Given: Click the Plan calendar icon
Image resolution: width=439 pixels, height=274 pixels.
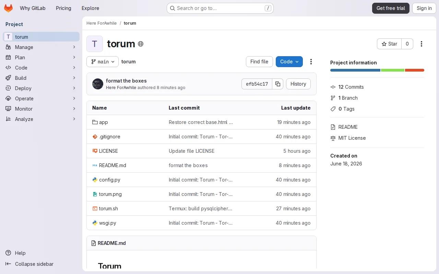Looking at the screenshot, I should pyautogui.click(x=8, y=57).
